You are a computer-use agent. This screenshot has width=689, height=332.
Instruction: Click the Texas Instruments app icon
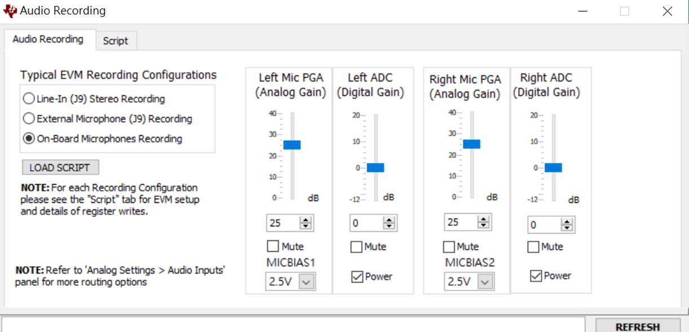(10, 11)
